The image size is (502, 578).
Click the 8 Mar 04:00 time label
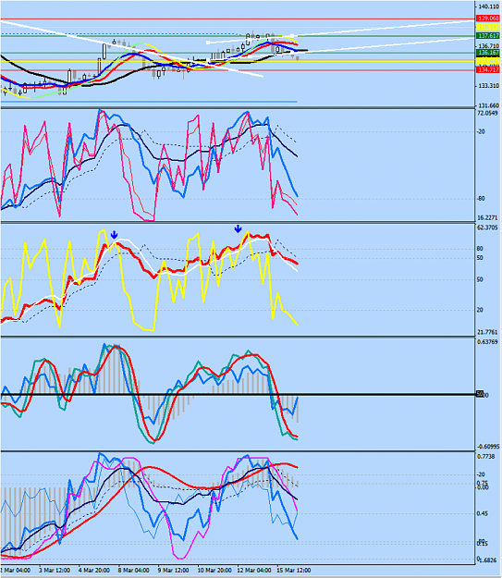click(x=134, y=571)
